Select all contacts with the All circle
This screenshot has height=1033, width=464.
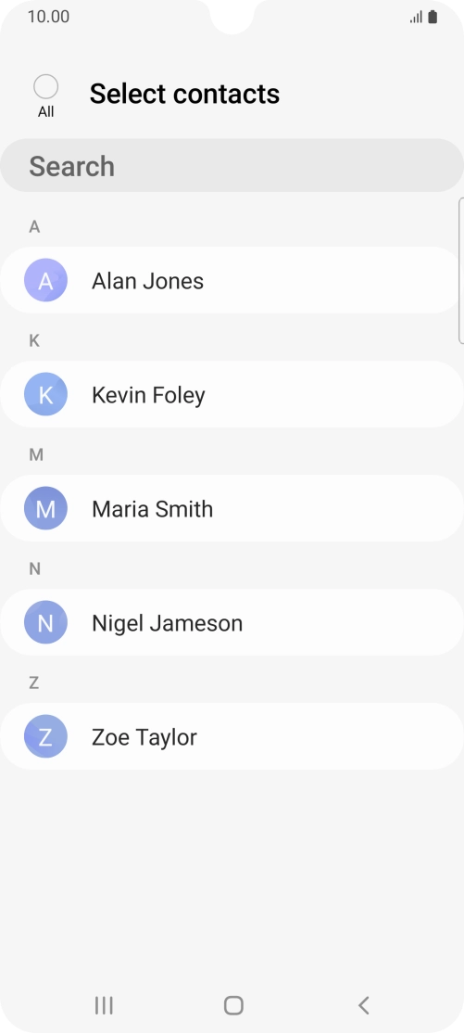pos(45,87)
